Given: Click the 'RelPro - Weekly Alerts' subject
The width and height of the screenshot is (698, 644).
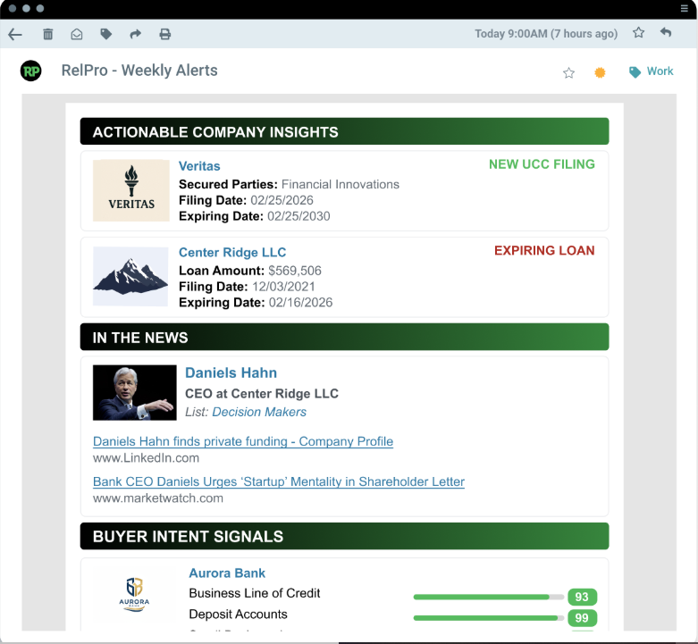Looking at the screenshot, I should click(139, 71).
